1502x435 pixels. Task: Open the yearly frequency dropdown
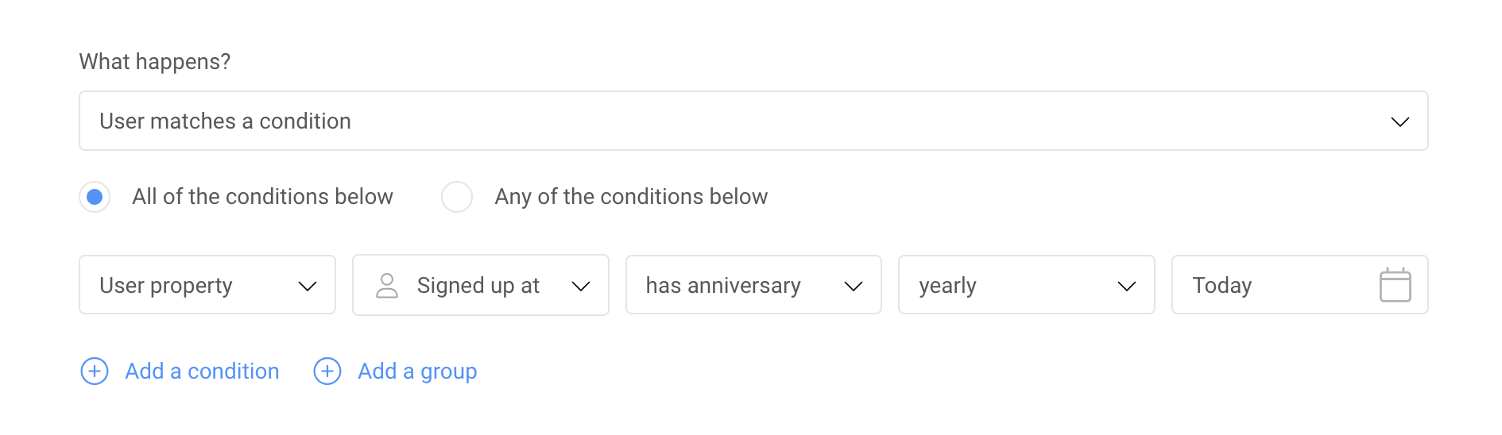[1026, 285]
